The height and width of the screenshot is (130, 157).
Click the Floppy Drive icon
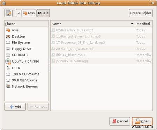[8, 49]
